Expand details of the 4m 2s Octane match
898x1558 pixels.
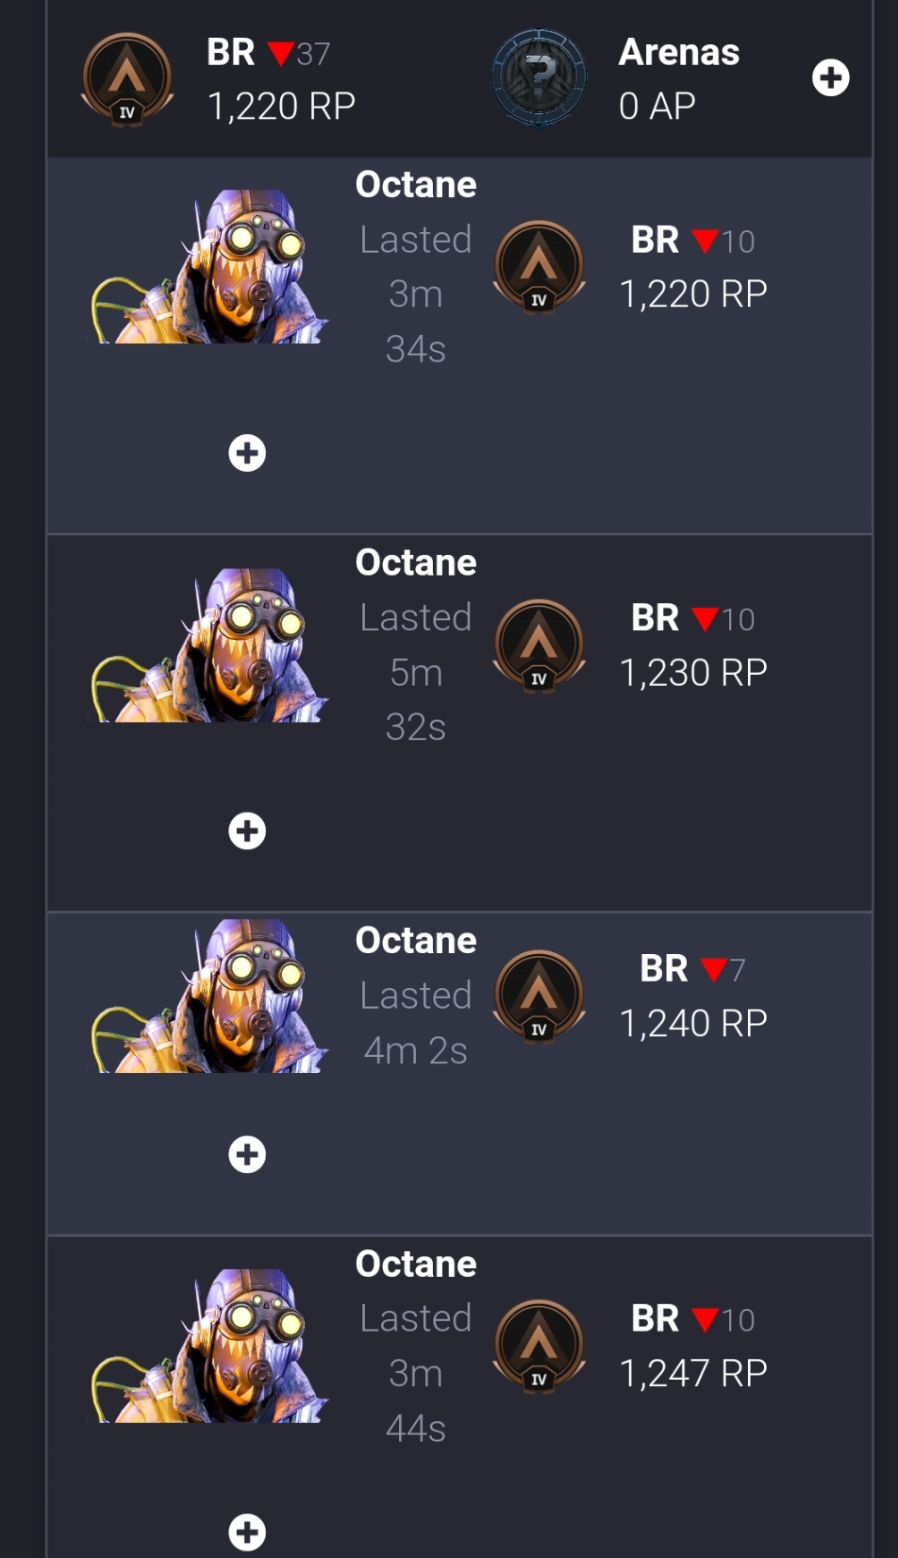[247, 1154]
